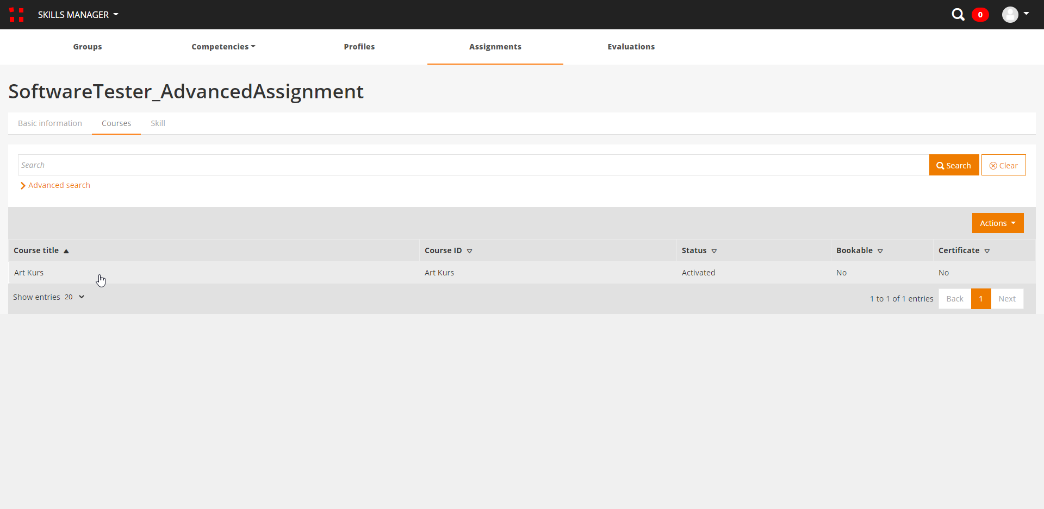Viewport: 1044px width, 509px height.
Task: Click the orange Search button
Action: pos(954,165)
